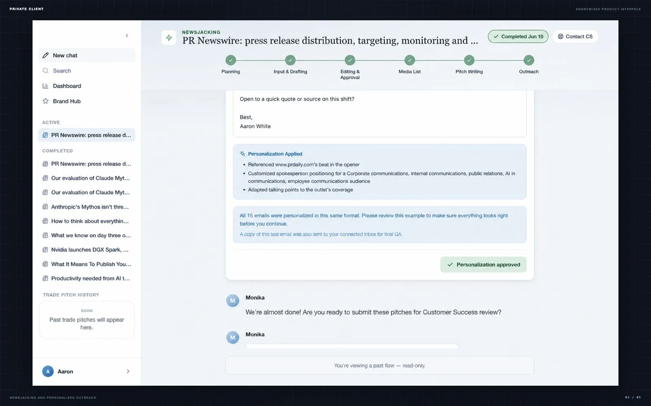Click 'Referenced www.prdaily.com's beat' bullet
Screen dimensions: 651x406
pyautogui.click(x=304, y=164)
